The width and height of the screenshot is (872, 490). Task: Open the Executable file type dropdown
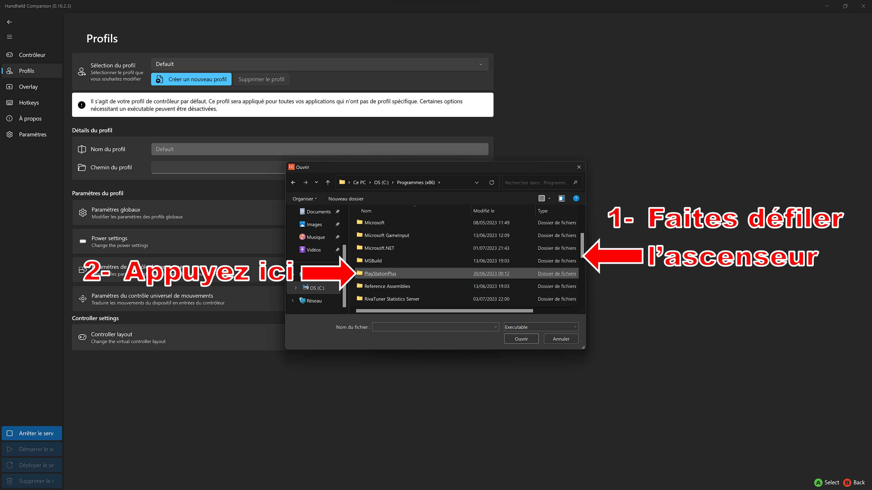tap(541, 327)
